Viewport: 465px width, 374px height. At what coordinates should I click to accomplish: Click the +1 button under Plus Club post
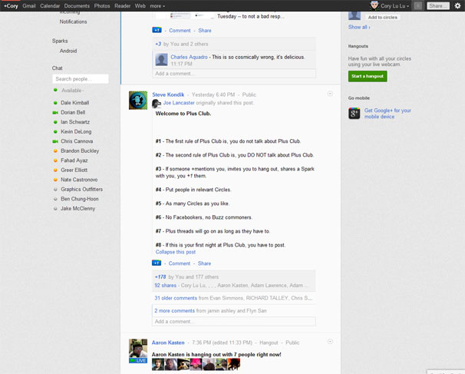point(157,263)
